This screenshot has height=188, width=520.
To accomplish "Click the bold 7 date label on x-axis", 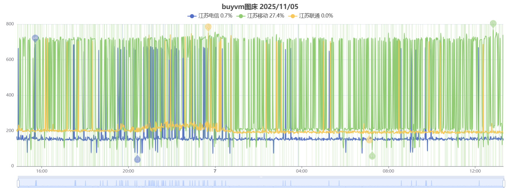I will [x=215, y=171].
